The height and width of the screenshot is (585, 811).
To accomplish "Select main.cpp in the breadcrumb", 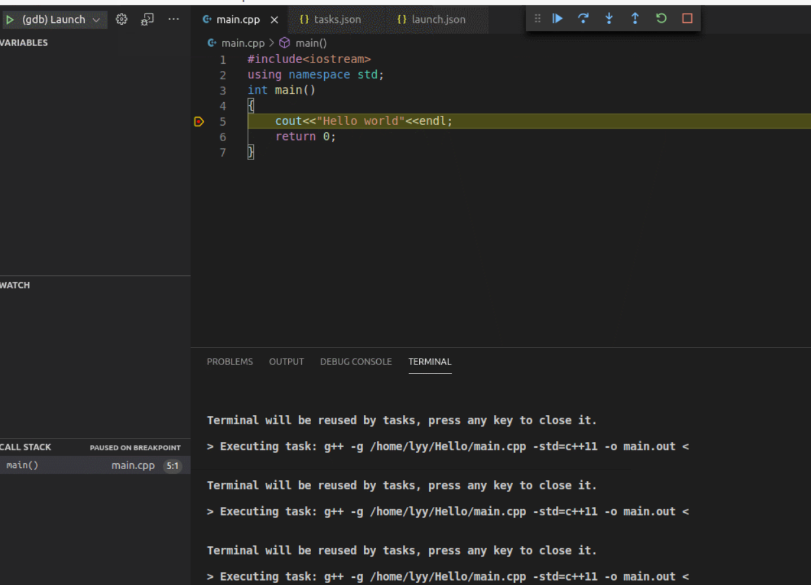I will (243, 43).
